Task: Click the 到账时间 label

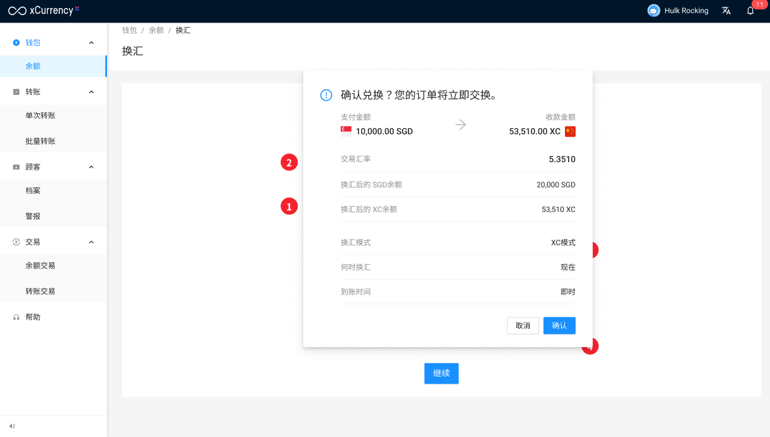Action: (x=355, y=292)
